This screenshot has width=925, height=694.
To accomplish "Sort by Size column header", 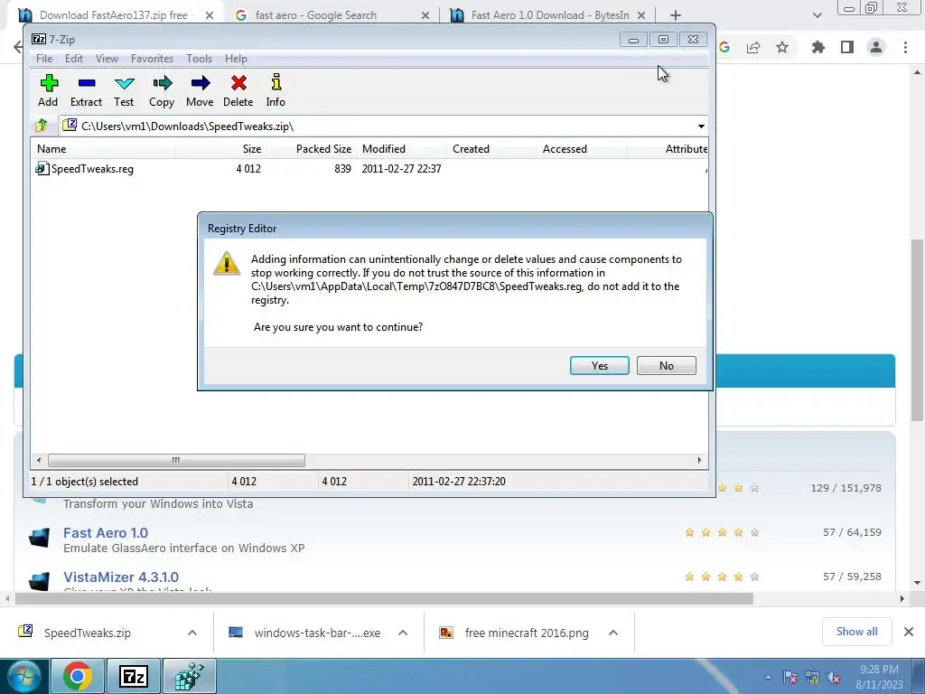I will (x=221, y=149).
